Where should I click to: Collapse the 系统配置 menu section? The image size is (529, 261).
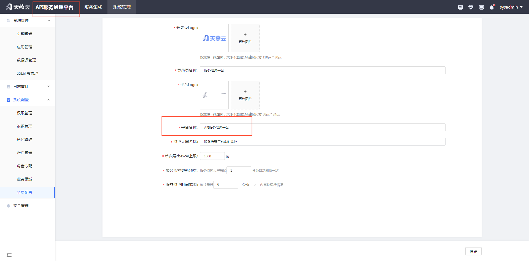[49, 100]
